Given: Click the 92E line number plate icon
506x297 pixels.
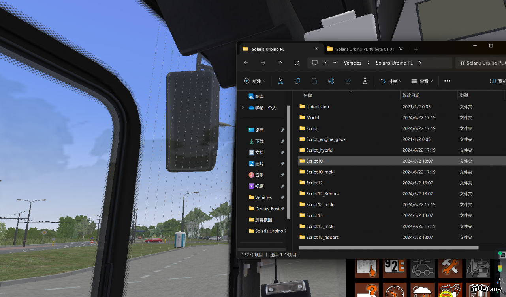Looking at the screenshot, I should point(395,268).
